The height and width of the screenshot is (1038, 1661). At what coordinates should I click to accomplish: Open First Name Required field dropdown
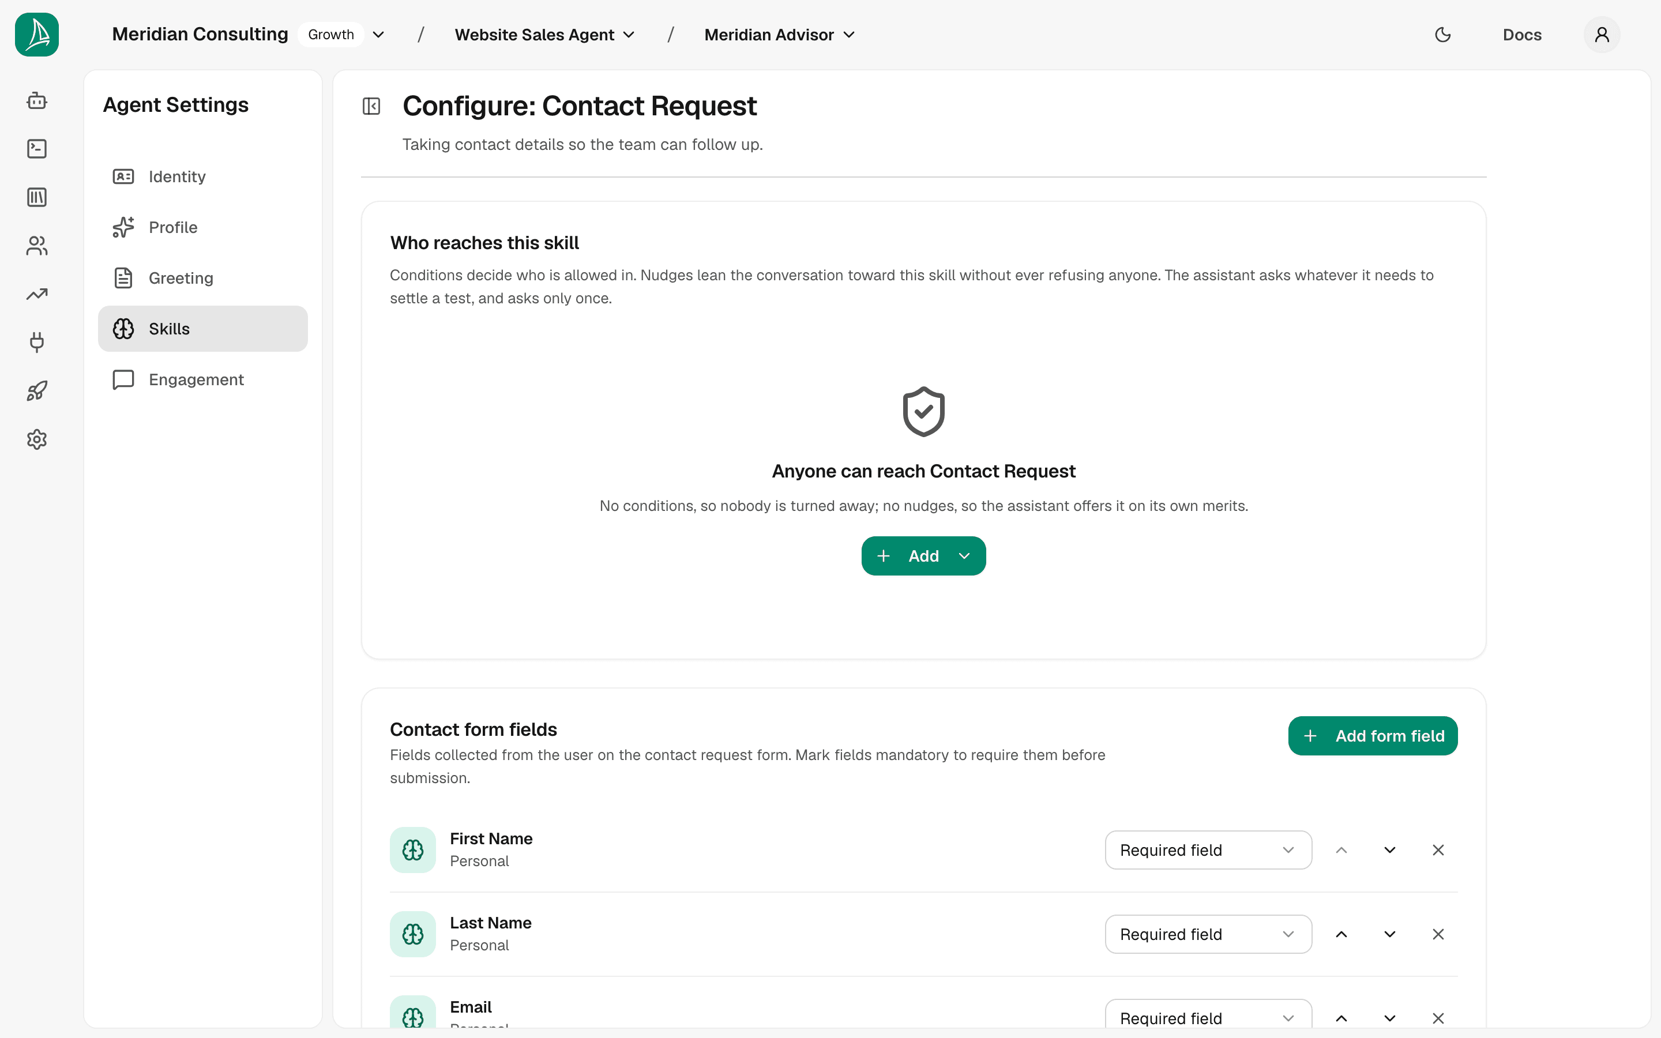(x=1209, y=850)
